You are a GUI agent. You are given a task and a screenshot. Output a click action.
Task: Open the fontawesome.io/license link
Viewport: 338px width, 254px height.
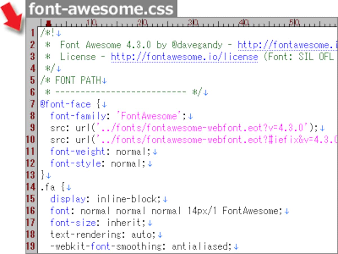click(184, 57)
